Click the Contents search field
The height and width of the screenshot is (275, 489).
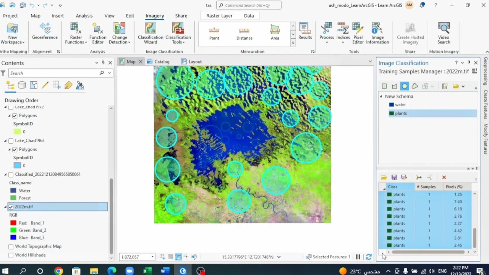pos(53,73)
